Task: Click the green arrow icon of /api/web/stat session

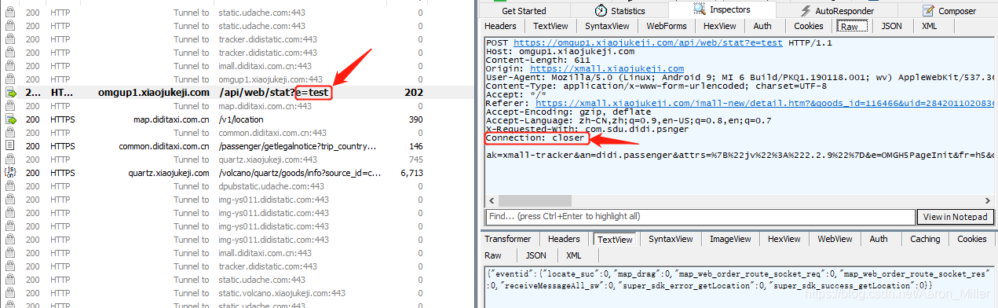Action: click(10, 93)
